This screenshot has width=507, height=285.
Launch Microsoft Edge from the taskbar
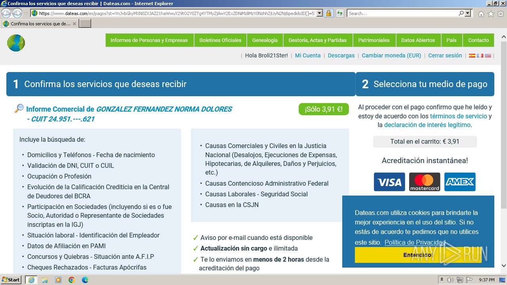tap(85, 280)
